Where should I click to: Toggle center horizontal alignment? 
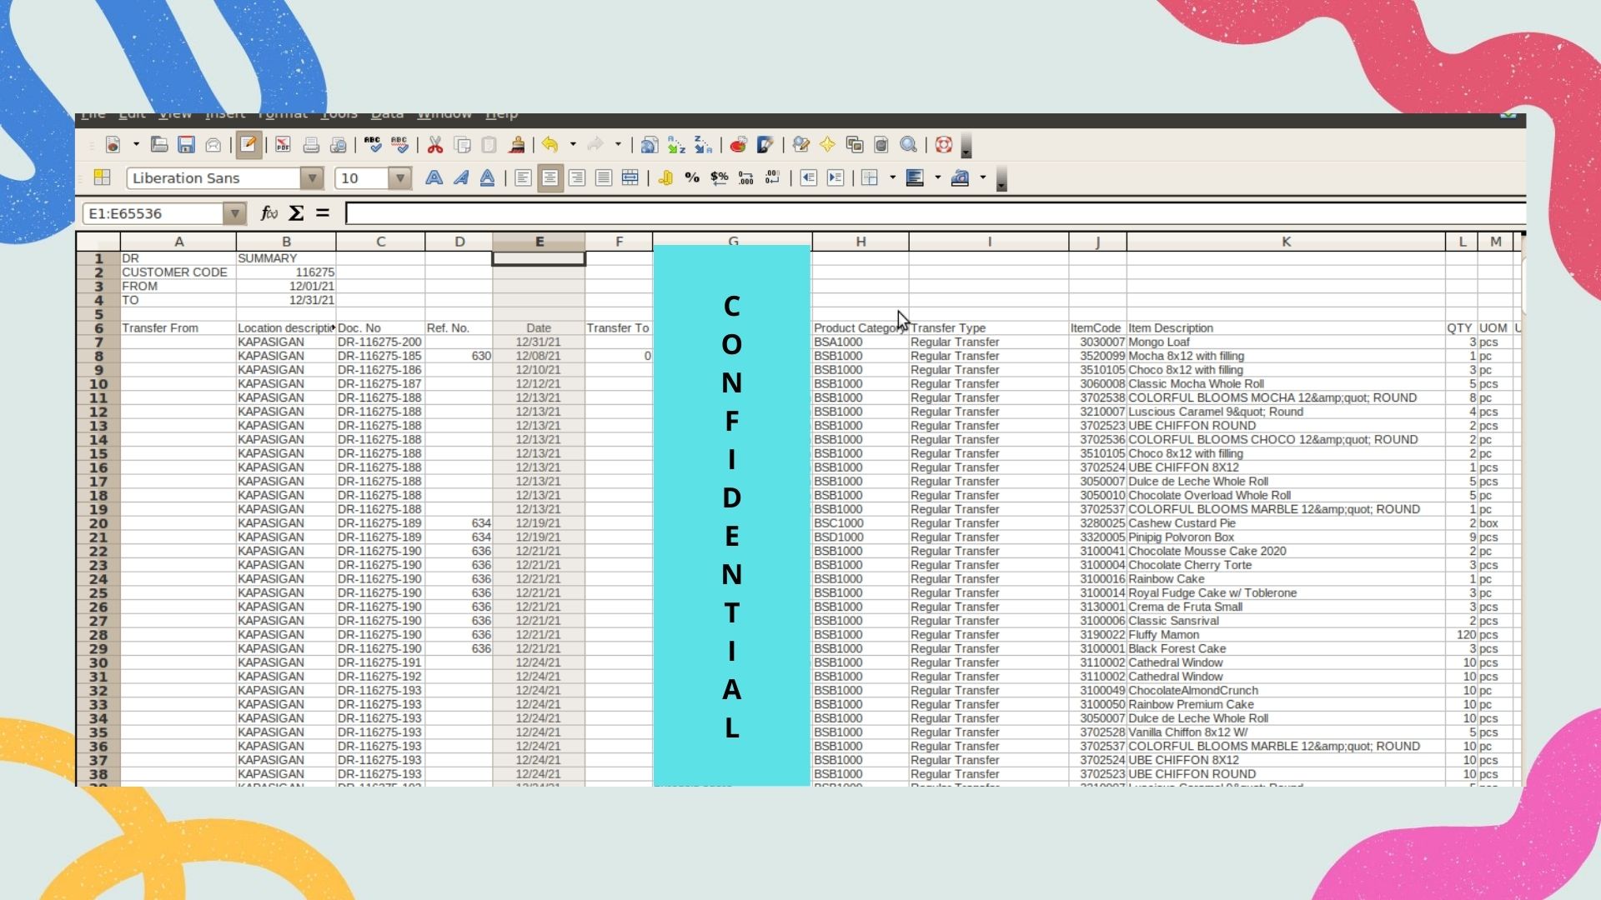click(550, 177)
